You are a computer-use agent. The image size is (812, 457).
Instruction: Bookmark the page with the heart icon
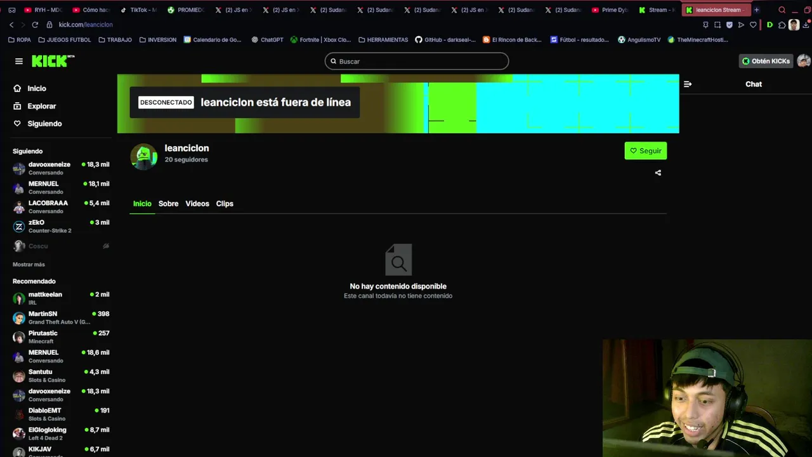753,25
